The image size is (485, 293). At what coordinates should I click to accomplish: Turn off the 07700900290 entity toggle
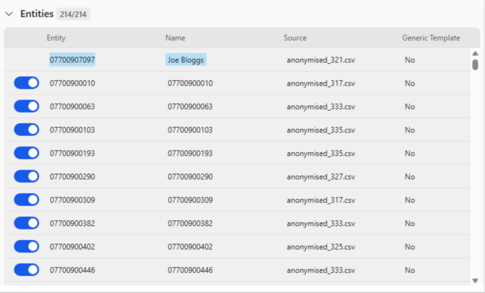coord(27,177)
